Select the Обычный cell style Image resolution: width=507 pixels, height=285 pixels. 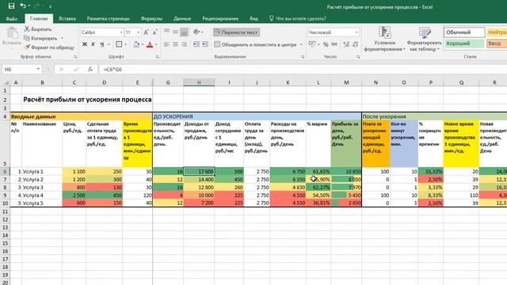(x=464, y=32)
